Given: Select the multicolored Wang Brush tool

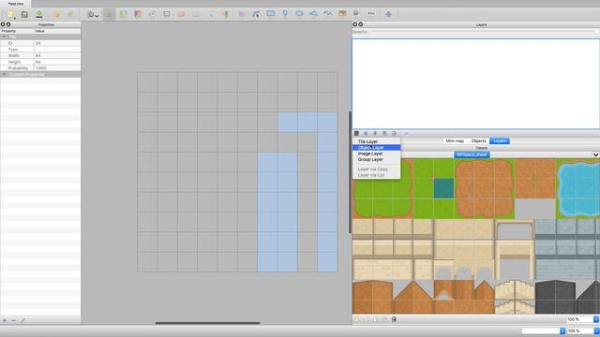Looking at the screenshot, I should coord(138,15).
